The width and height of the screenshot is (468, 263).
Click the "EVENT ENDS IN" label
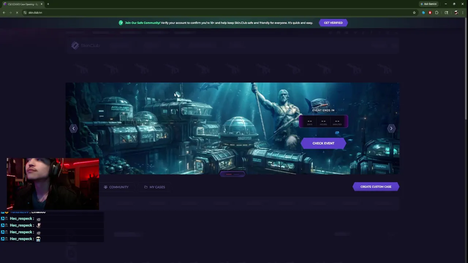pyautogui.click(x=323, y=110)
